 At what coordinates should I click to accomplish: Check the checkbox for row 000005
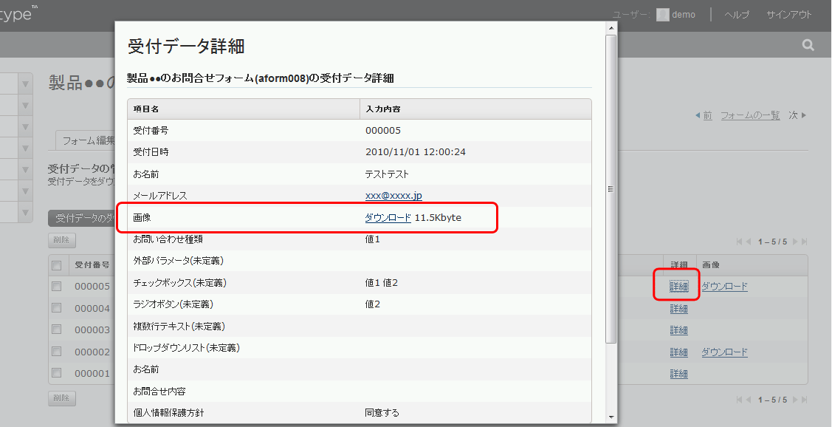(56, 287)
